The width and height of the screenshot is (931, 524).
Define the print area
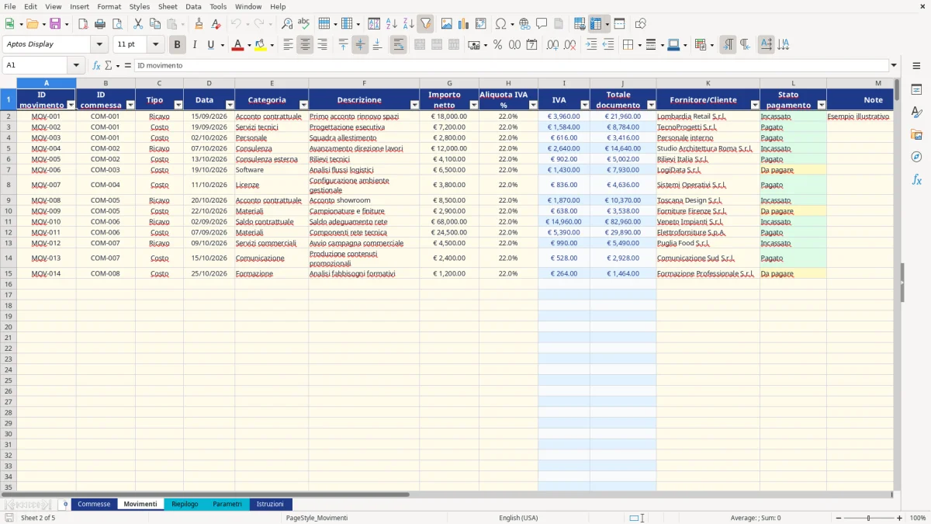(580, 24)
